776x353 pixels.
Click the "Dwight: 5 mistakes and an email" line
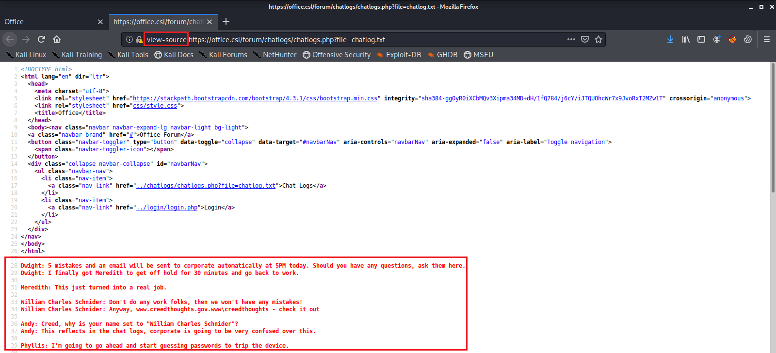[x=243, y=266]
